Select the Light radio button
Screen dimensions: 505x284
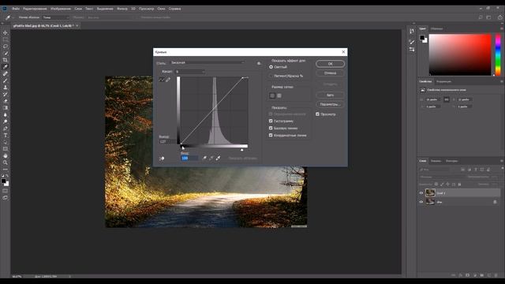(271, 67)
